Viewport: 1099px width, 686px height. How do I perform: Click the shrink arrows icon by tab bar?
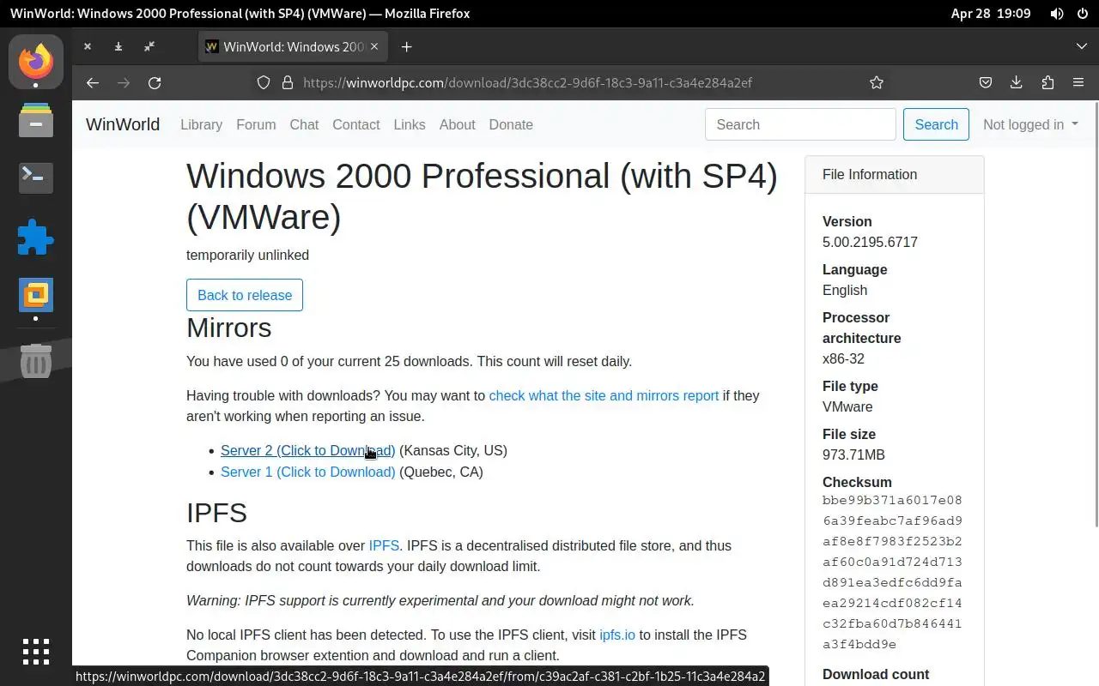pyautogui.click(x=149, y=46)
